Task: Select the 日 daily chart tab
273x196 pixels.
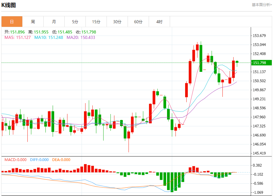Action: [12, 22]
